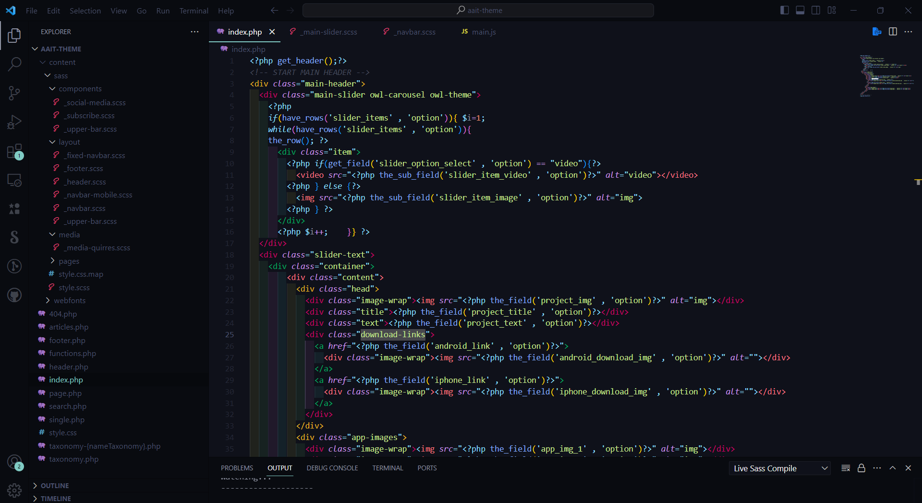Open the Run and Debug view
The width and height of the screenshot is (922, 503).
tap(14, 122)
